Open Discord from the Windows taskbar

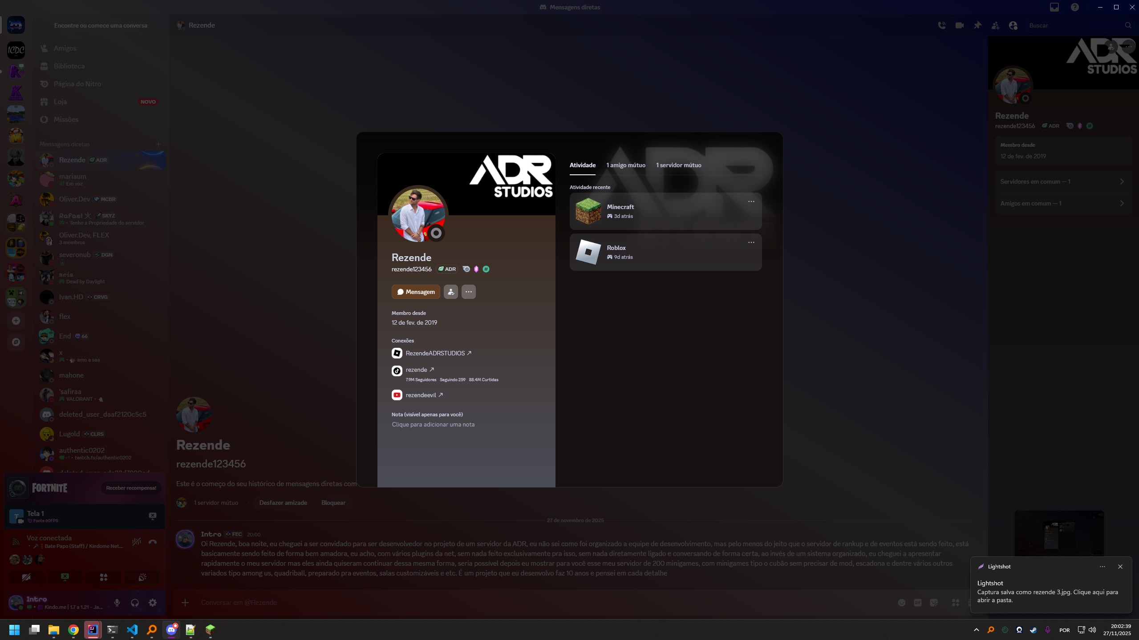(x=171, y=629)
